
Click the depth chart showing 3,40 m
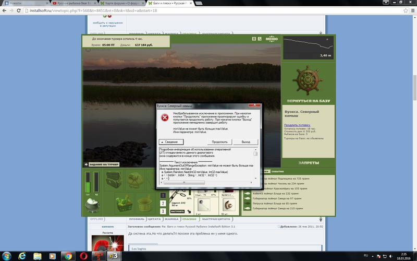(x=308, y=48)
